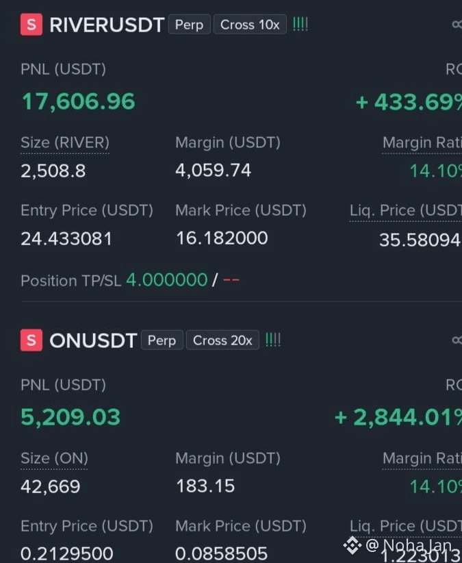The height and width of the screenshot is (563, 462).
Task: Change the Cross 20x leverage setting
Action: [222, 340]
